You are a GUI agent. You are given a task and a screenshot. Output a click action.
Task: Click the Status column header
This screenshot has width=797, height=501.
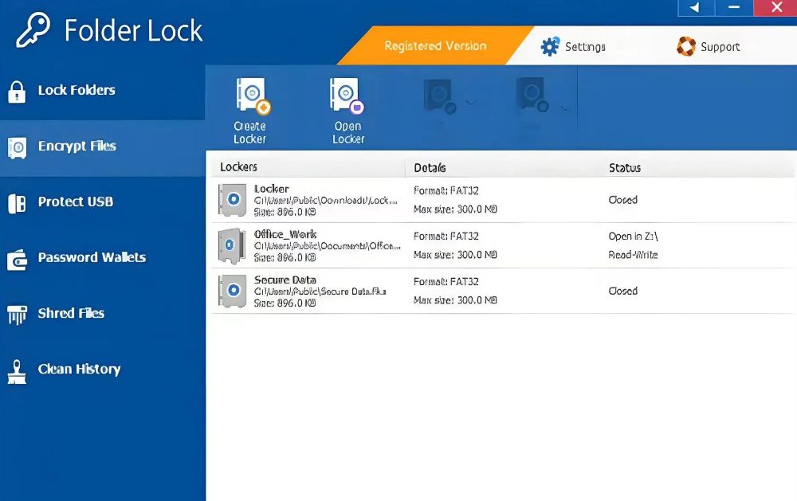[x=625, y=168]
